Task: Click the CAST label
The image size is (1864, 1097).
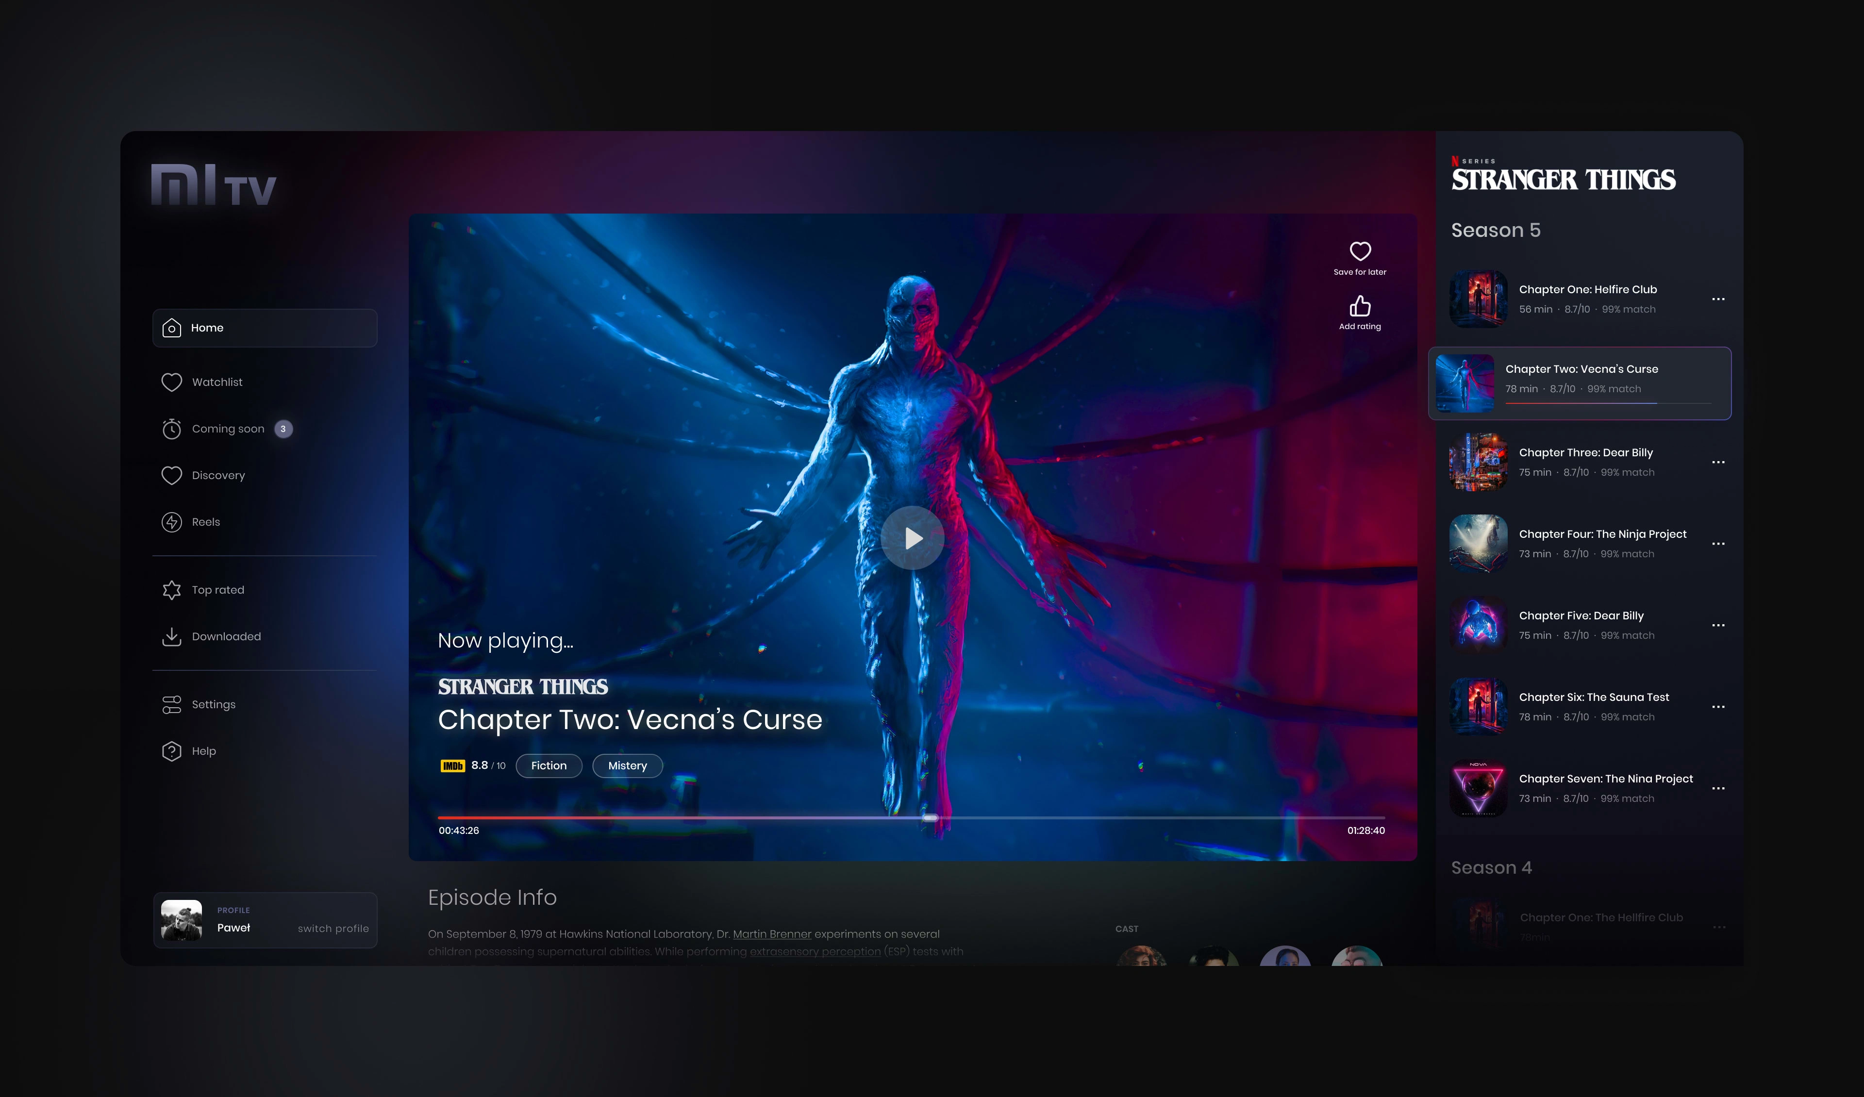Action: 1127,929
